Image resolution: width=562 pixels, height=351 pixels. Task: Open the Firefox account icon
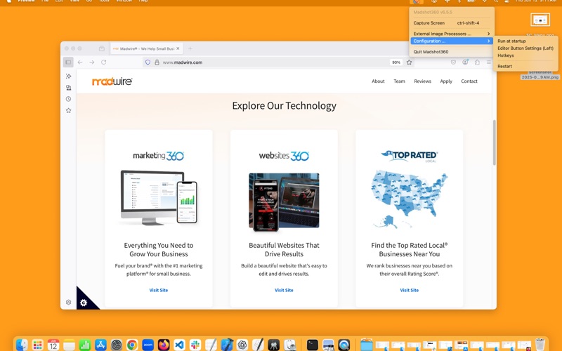coord(465,62)
